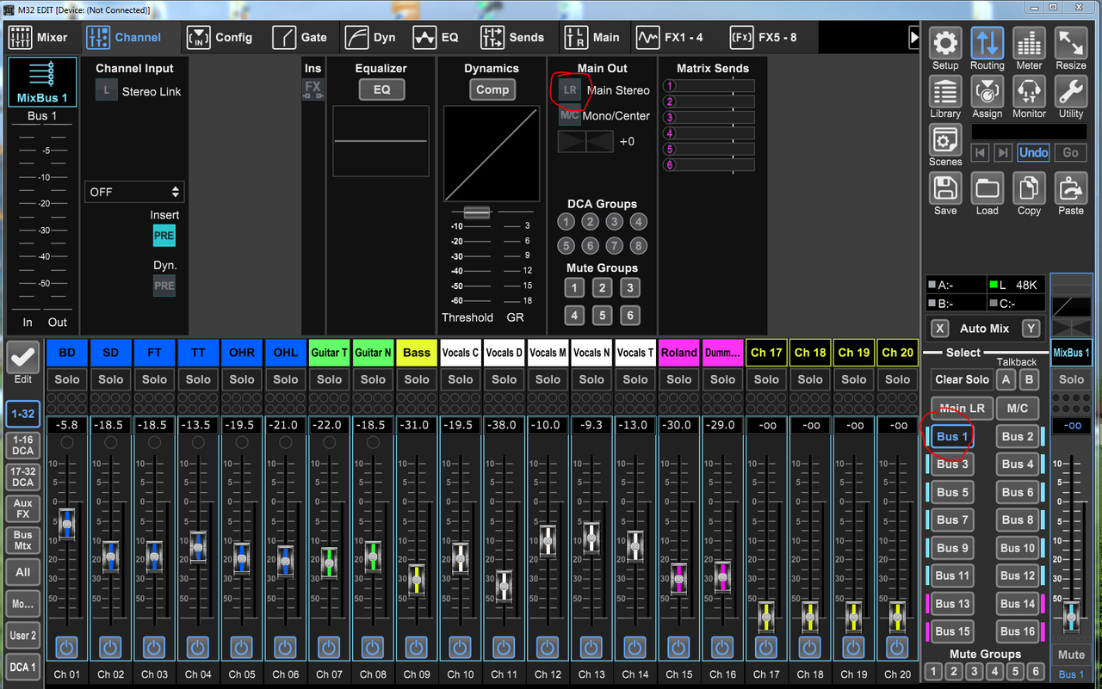Viewport: 1102px width, 689px height.
Task: Click the panorama balance display
Action: point(585,141)
